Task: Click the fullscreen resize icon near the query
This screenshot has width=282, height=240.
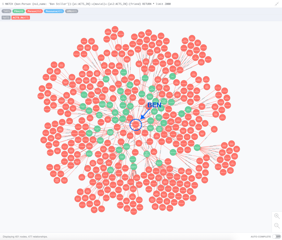Action: coord(276,4)
